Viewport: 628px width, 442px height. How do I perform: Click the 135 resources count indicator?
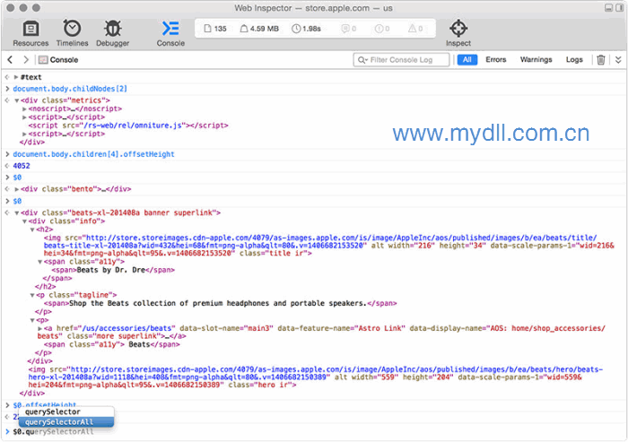click(x=215, y=29)
